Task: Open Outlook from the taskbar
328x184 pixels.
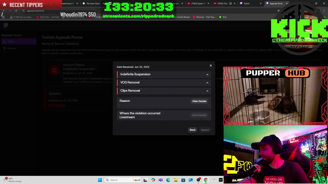Action: click(191, 180)
